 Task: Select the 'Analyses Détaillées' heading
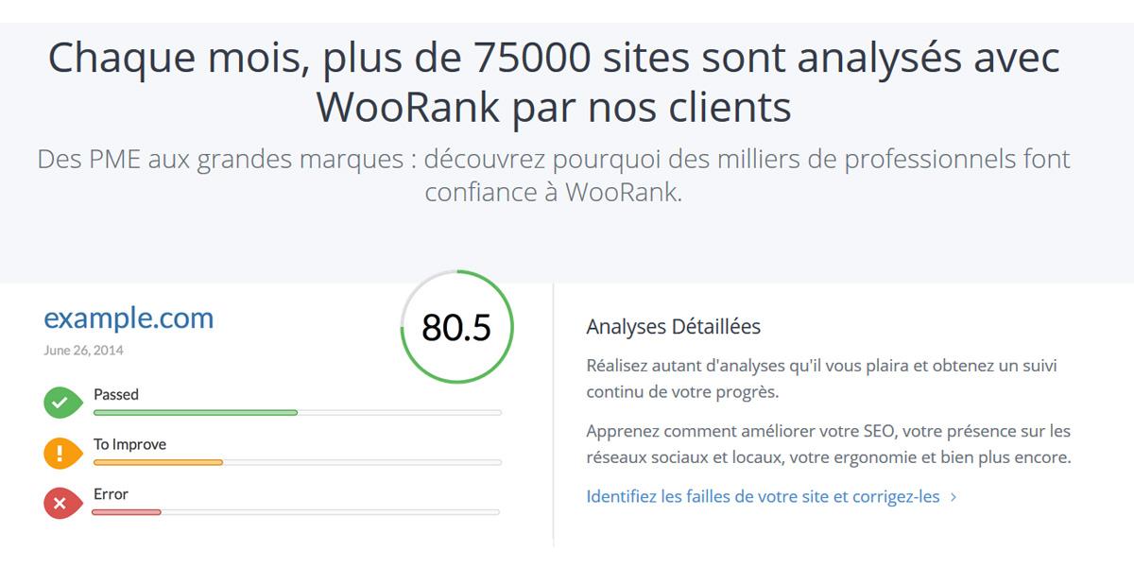tap(673, 327)
